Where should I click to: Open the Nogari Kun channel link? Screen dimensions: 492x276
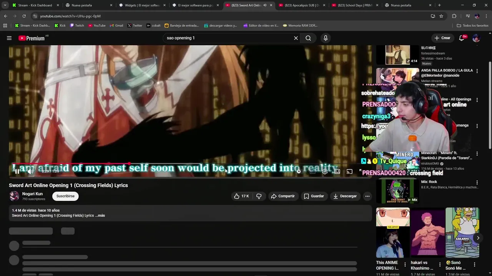pos(32,194)
